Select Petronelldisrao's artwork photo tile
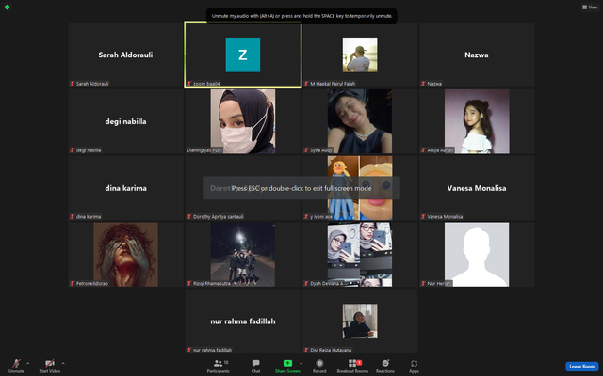Screen dimensions: 603x376 (125, 255)
